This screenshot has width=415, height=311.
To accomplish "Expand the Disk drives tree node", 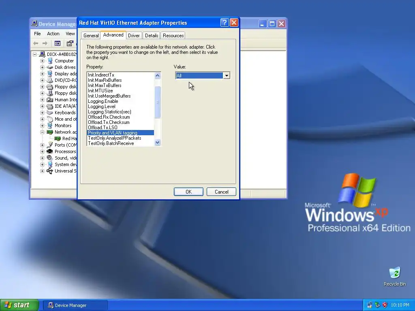I will (42, 67).
